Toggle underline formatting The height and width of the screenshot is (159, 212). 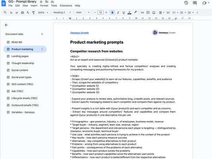124,13
